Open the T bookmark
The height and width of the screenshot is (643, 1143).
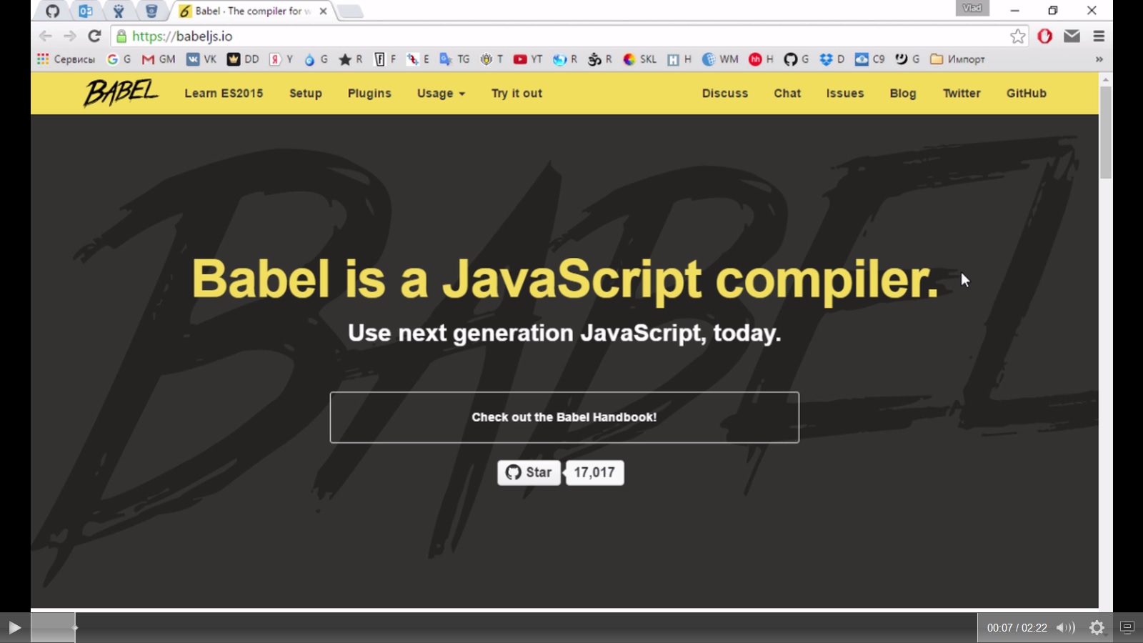(491, 59)
